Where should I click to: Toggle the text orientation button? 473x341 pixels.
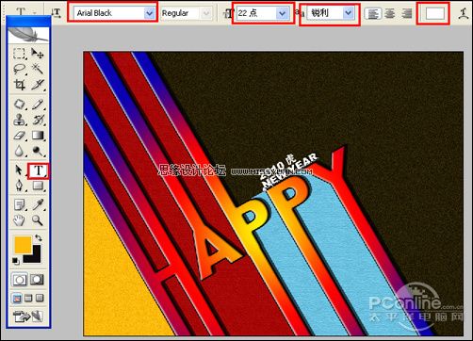tap(56, 13)
